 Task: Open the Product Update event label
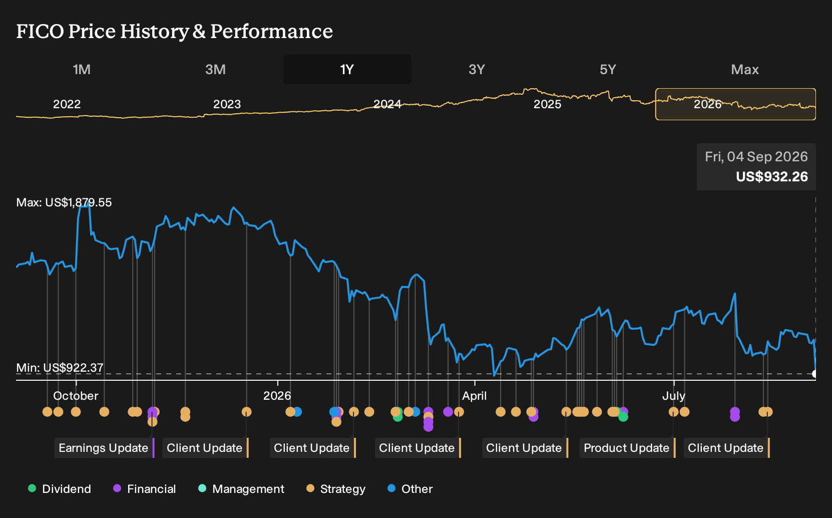tap(627, 448)
